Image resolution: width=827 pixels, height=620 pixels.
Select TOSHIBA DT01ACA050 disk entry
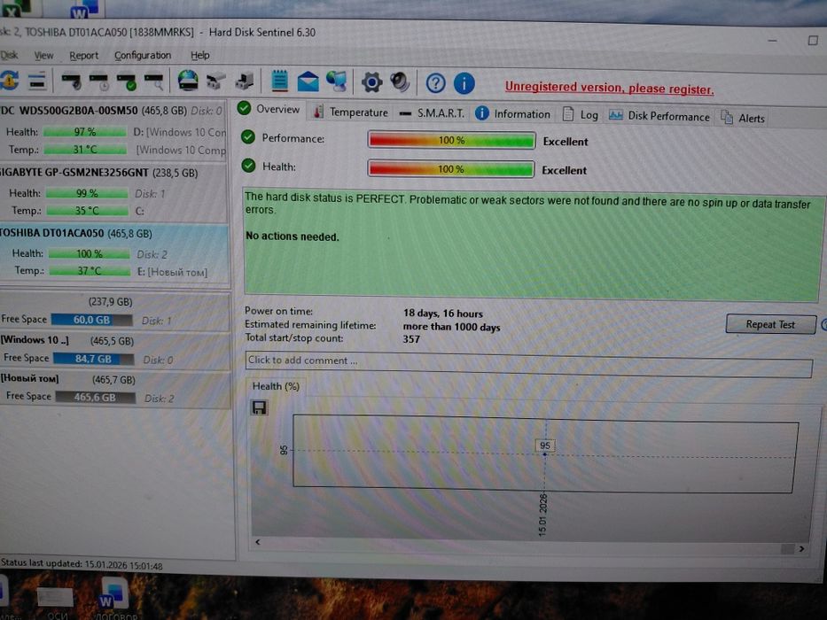114,254
